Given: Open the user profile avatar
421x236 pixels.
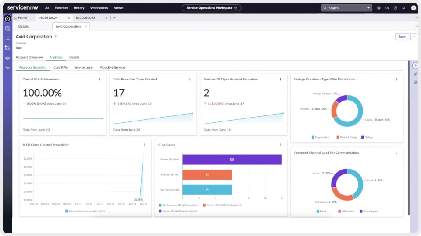Looking at the screenshot, I should click(414, 8).
